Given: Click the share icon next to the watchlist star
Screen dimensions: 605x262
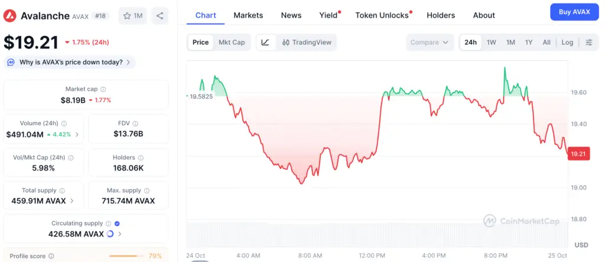Looking at the screenshot, I should pyautogui.click(x=160, y=16).
